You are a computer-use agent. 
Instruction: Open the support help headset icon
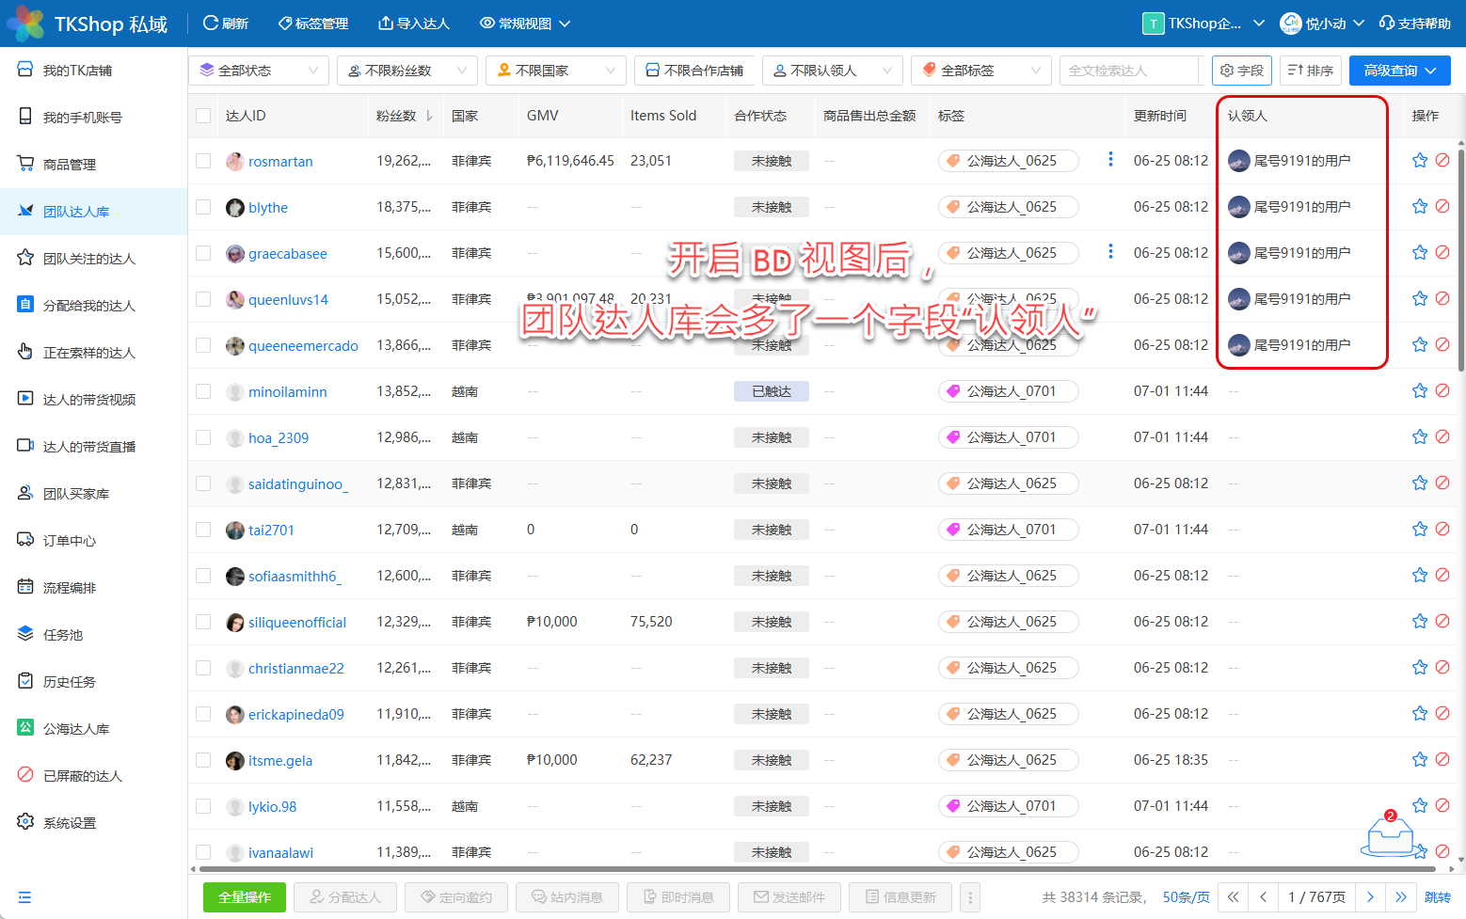1387,23
